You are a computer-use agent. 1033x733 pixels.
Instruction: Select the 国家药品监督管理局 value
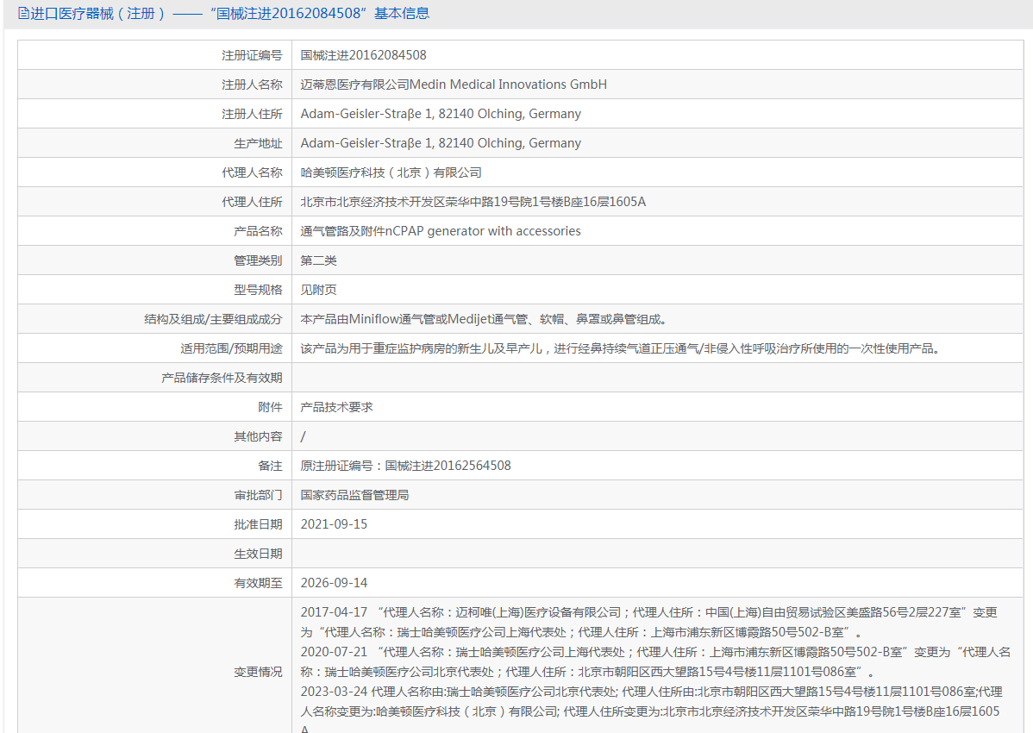tap(355, 495)
